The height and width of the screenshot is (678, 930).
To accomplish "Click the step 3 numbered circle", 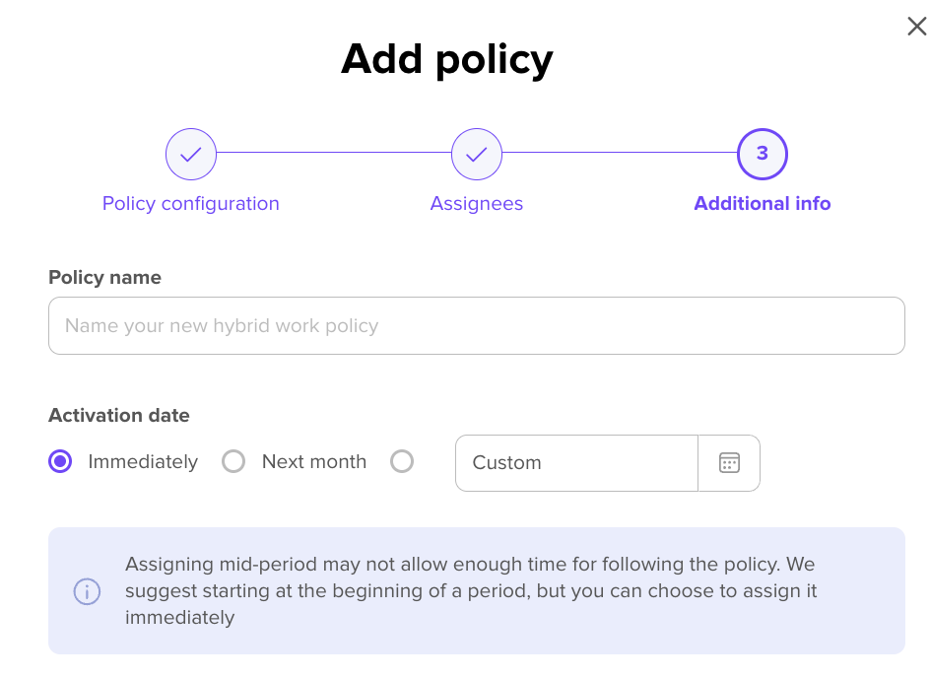I will 763,155.
